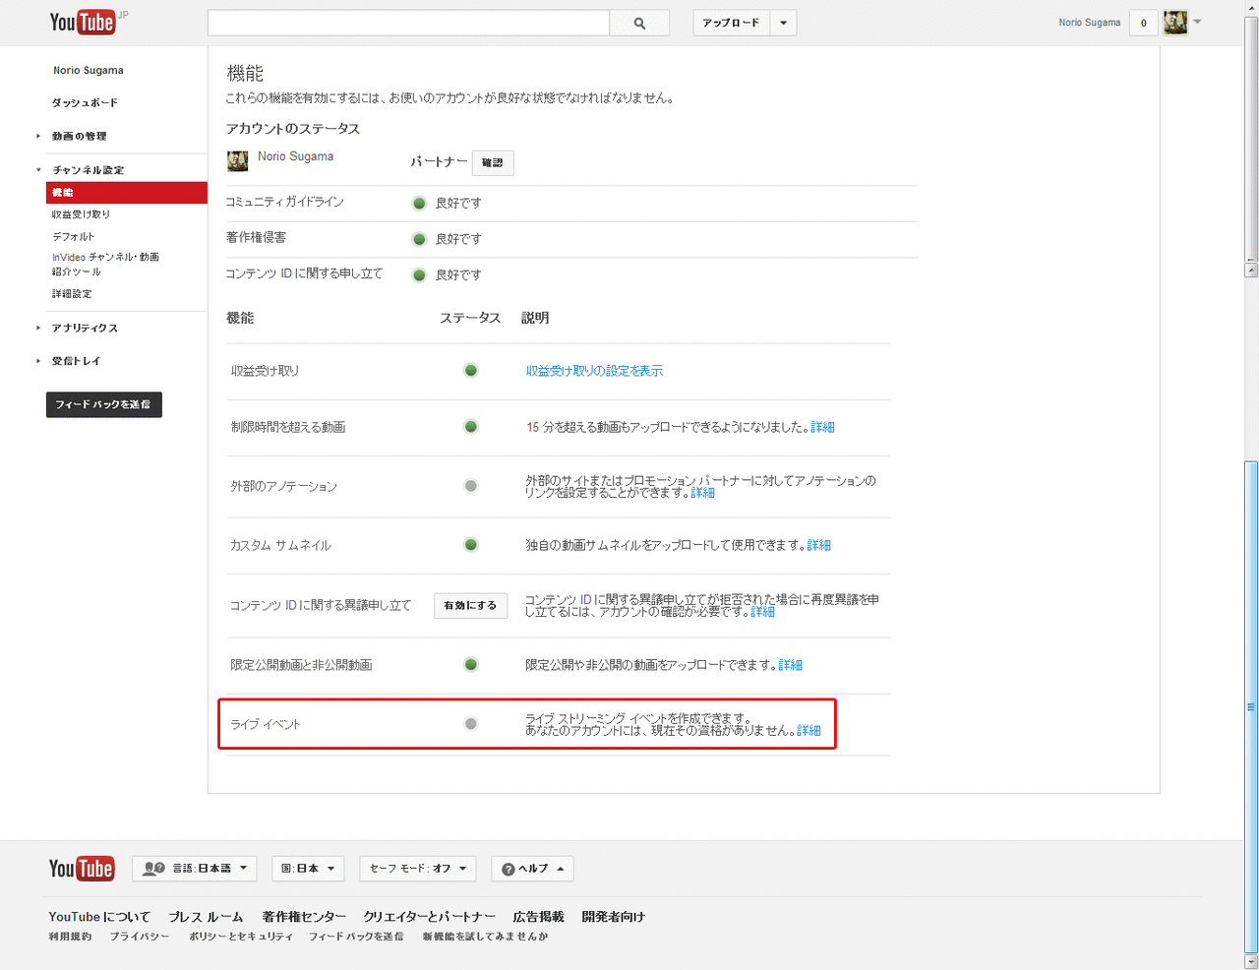Open the 収益受け取りの設定を表示 link

click(x=594, y=371)
